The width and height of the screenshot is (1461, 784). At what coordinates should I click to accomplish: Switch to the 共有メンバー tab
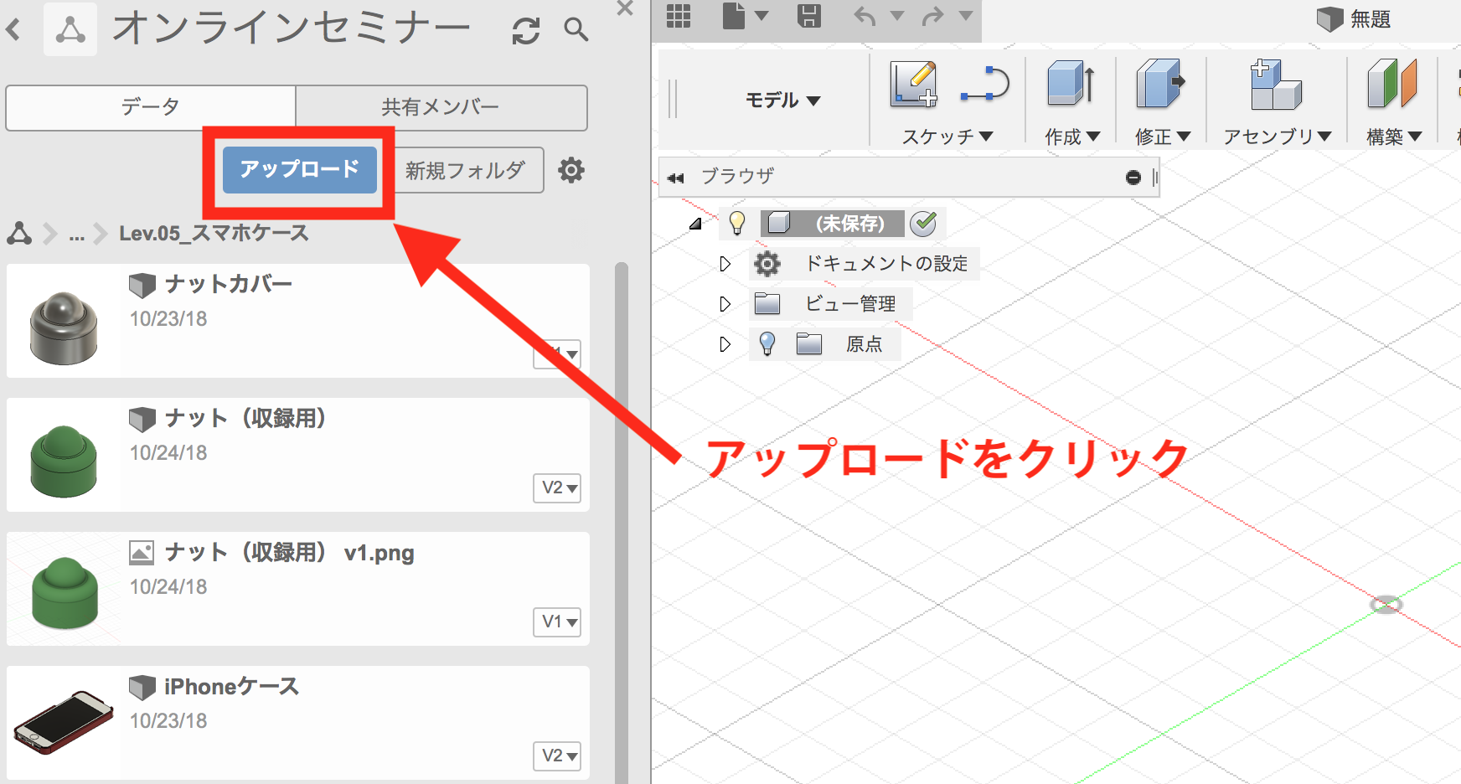(441, 107)
